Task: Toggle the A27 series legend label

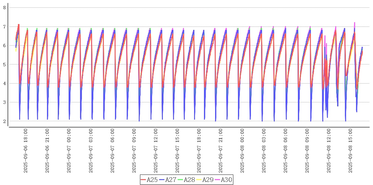Action: point(171,180)
